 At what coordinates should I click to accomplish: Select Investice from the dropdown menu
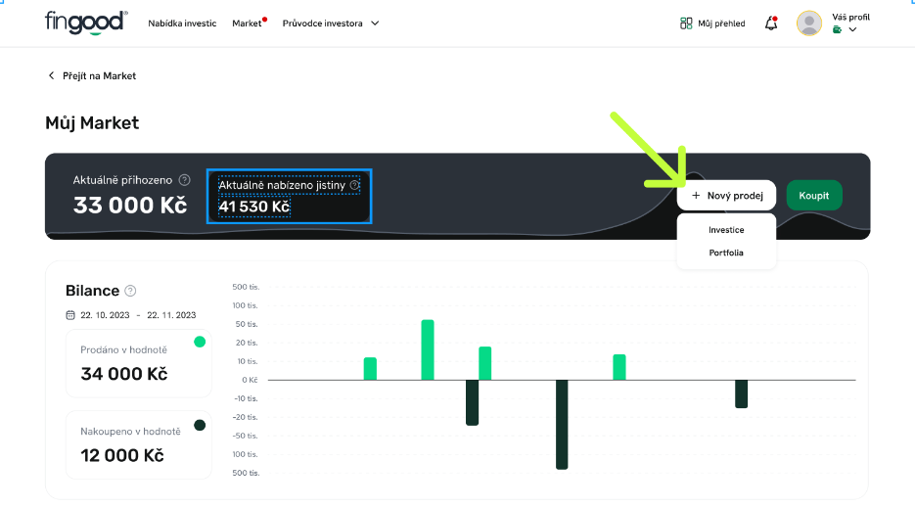[x=726, y=230]
